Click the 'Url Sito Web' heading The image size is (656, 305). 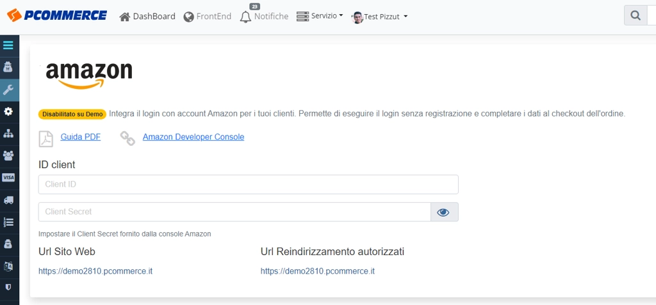click(67, 252)
